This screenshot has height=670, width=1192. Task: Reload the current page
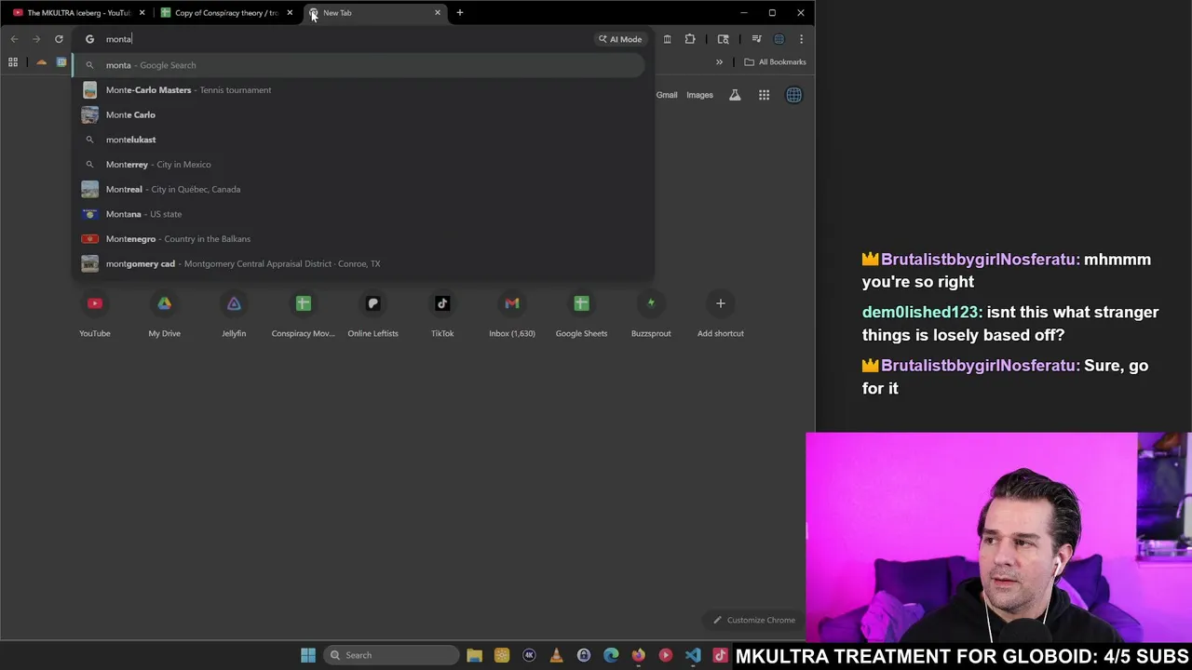coord(59,39)
